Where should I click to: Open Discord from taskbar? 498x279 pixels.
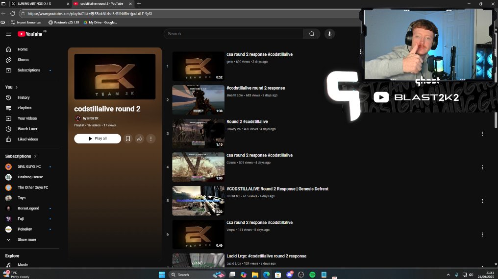pos(290,275)
